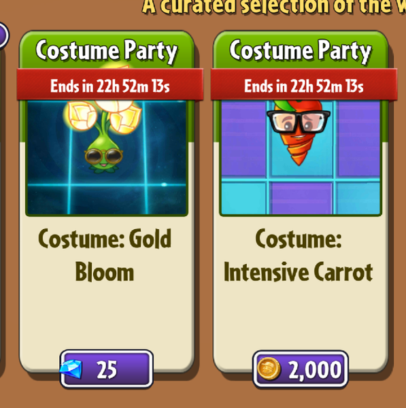Click the 2,000 price number

(x=315, y=370)
